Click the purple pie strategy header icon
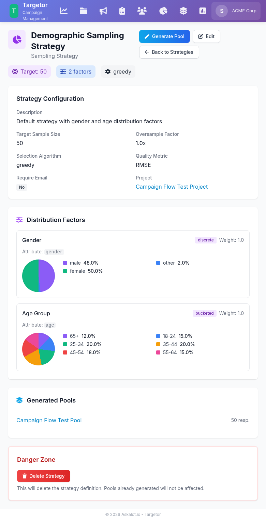Viewport: 266px width, 520px height. tap(17, 40)
